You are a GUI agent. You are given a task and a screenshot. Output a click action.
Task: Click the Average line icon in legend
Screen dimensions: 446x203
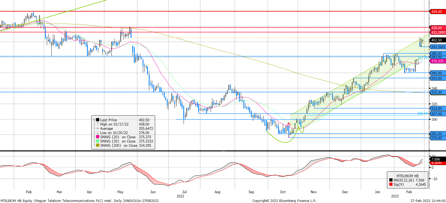coord(98,128)
